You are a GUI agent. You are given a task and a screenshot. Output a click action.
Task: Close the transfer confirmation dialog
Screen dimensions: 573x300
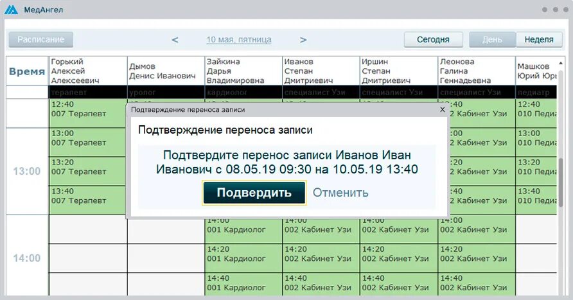(442, 110)
